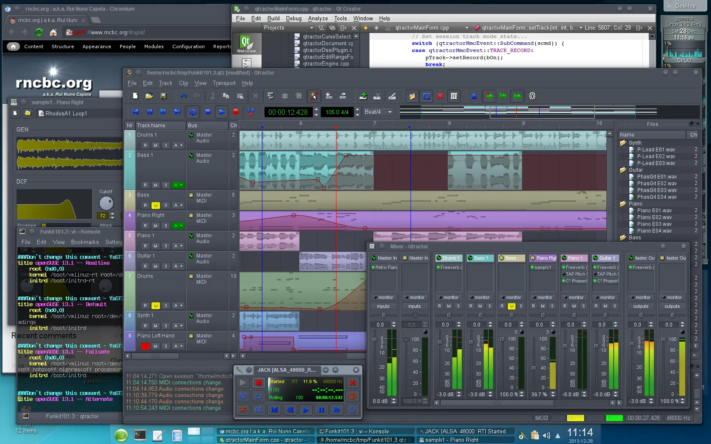
Task: Rewind to start in Qtractor transport
Action: (x=135, y=112)
